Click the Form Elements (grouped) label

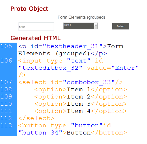81,17
